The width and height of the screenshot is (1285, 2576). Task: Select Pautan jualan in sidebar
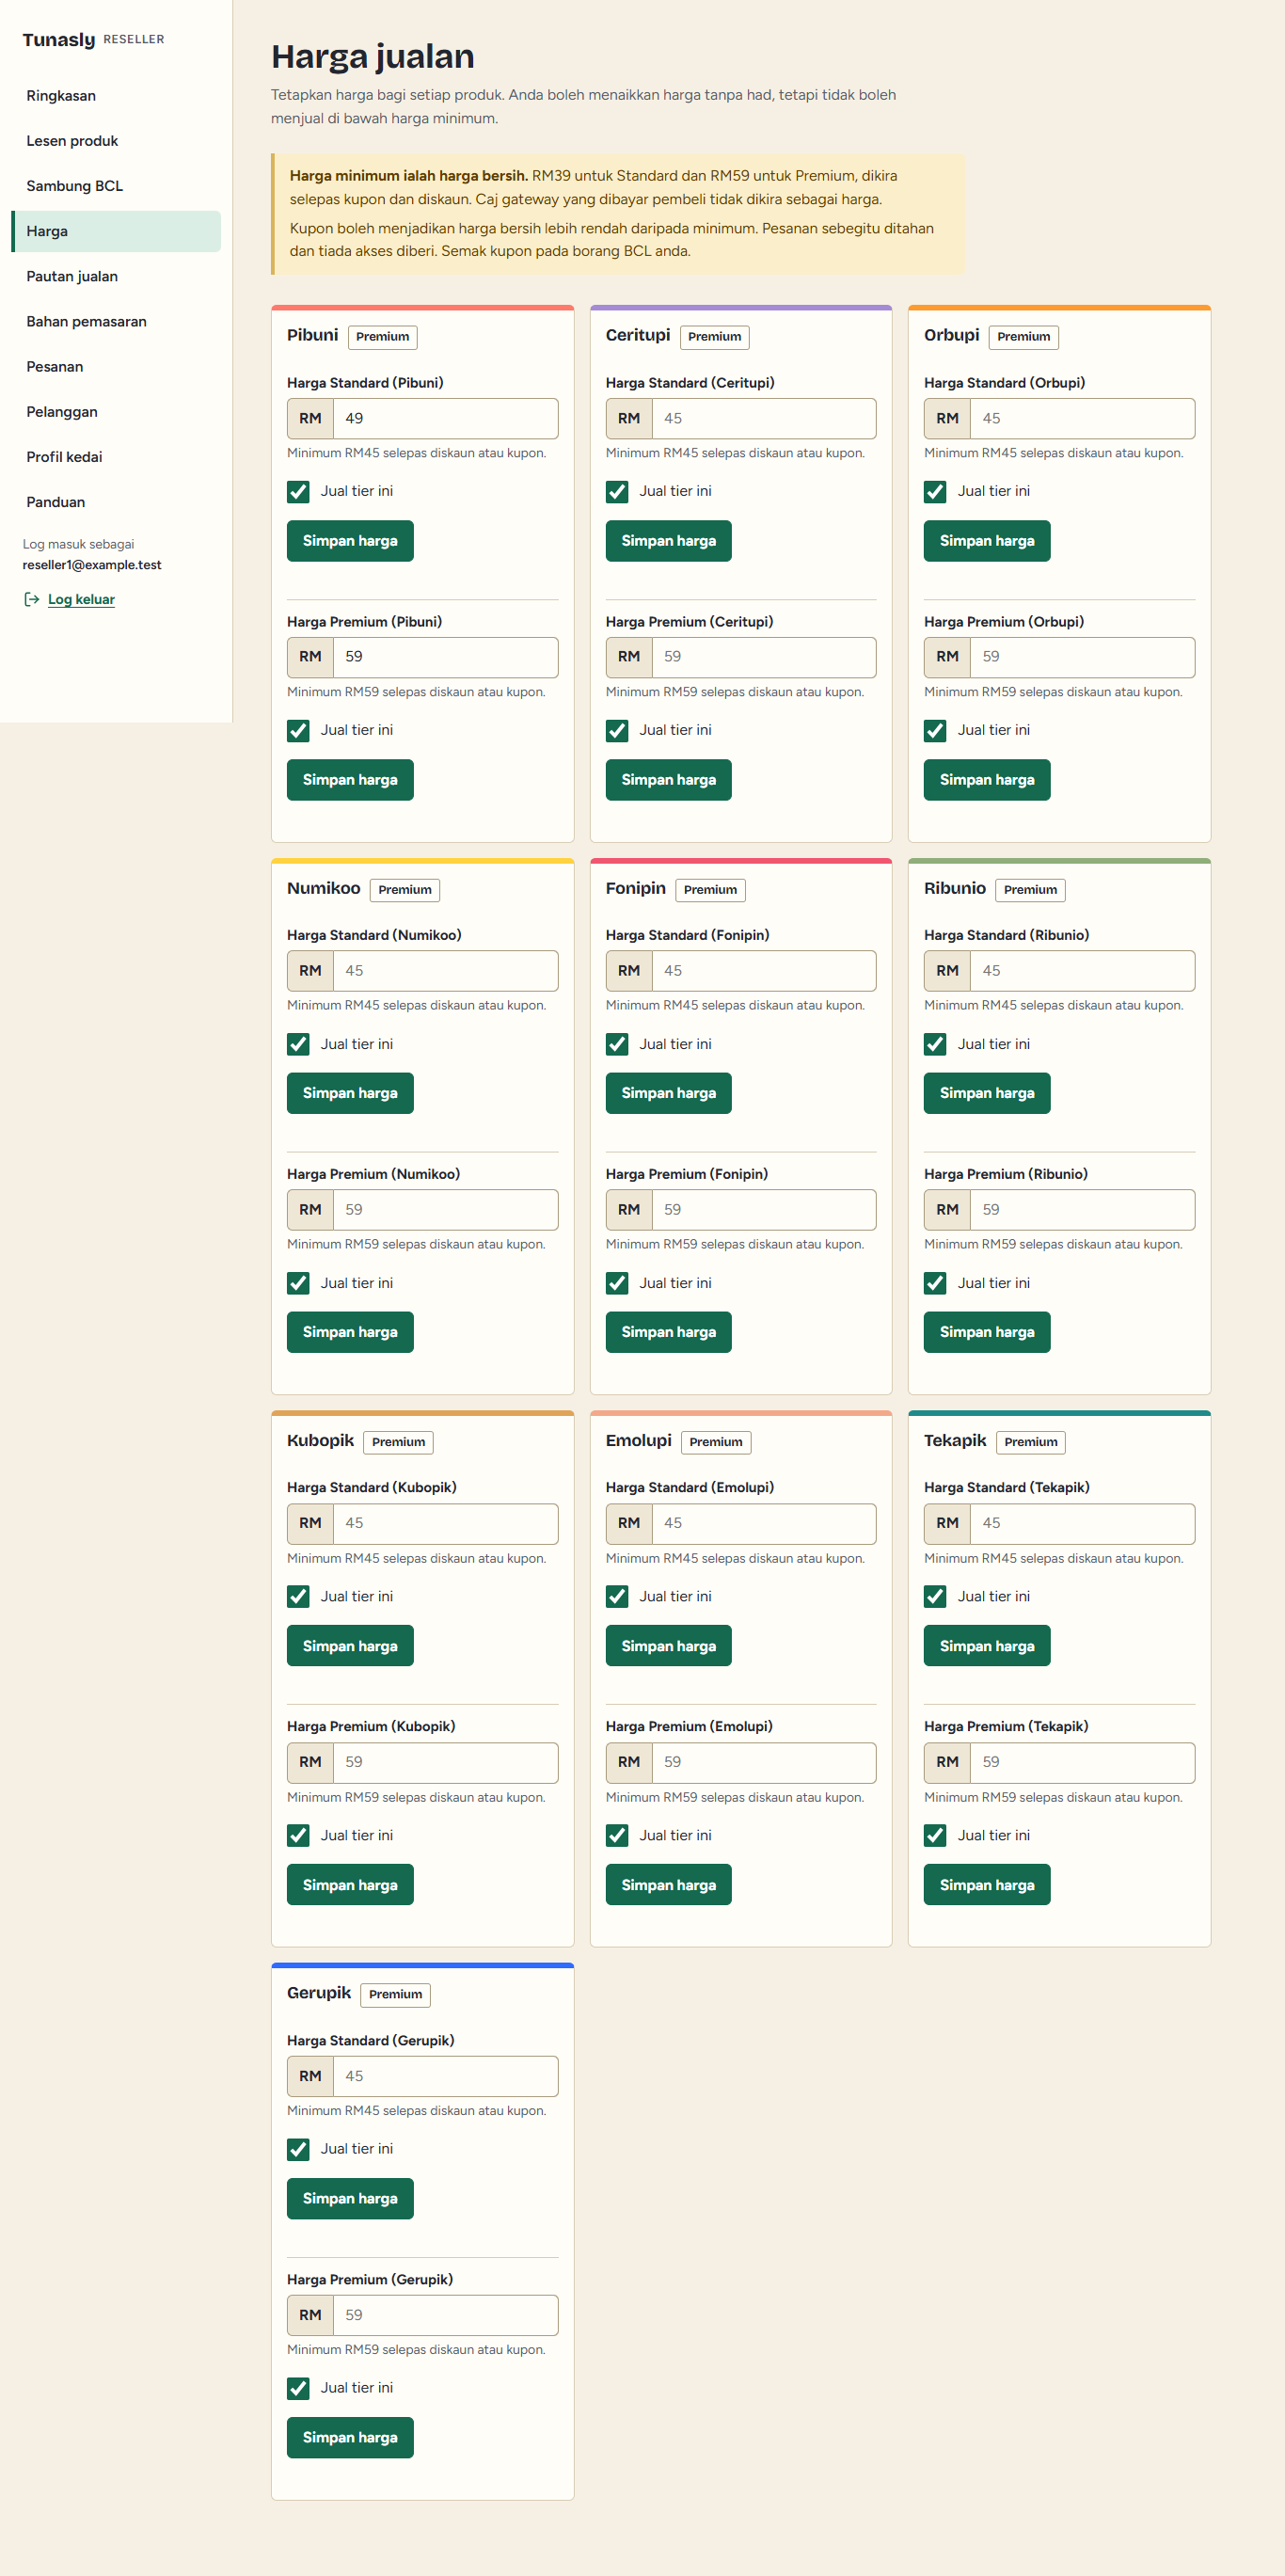116,276
